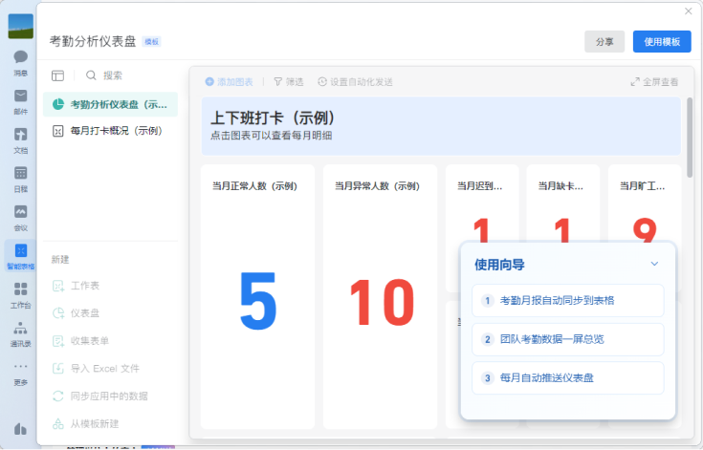Open guide step 团队考勤数据一屏总览

(567, 339)
